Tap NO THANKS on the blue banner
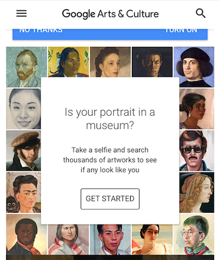This screenshot has height=260, width=219. point(41,31)
